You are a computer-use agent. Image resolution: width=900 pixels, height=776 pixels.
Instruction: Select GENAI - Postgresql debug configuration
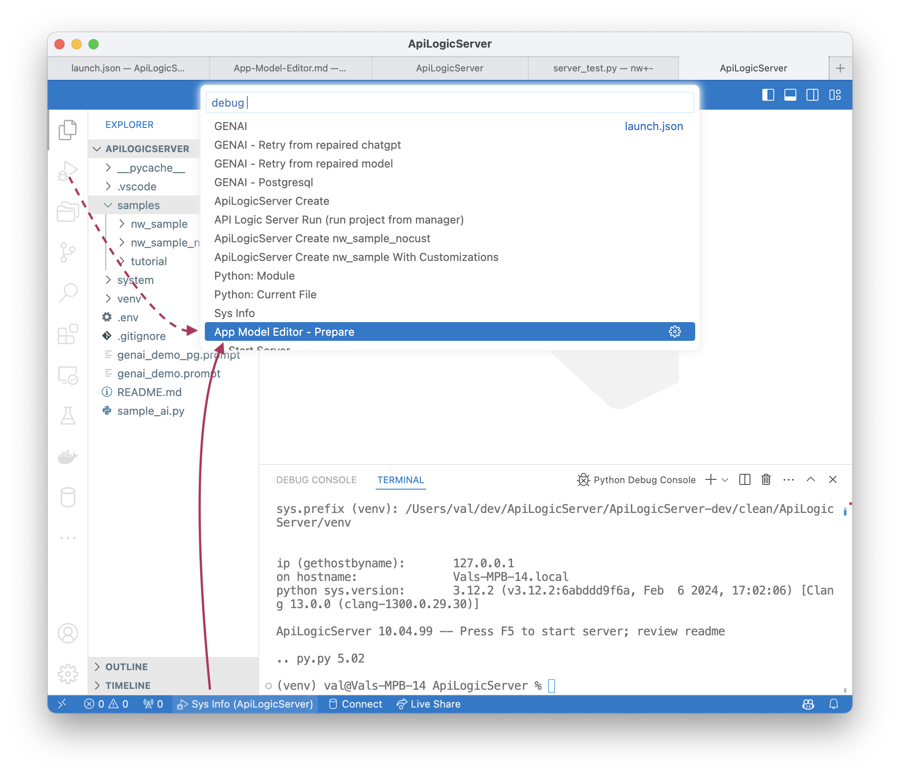click(x=450, y=182)
